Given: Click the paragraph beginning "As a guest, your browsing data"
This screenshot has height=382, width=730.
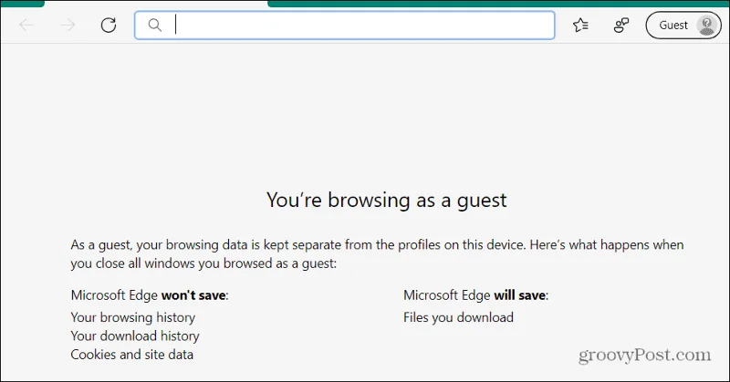Looking at the screenshot, I should pos(377,254).
